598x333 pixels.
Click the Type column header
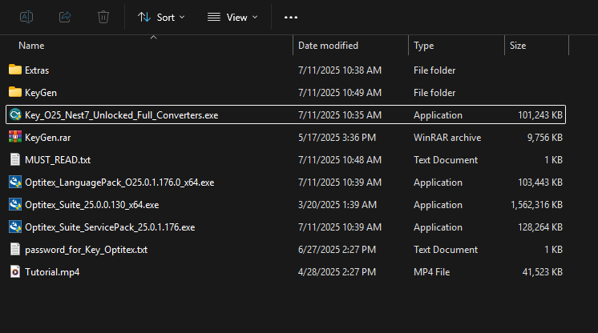click(424, 46)
